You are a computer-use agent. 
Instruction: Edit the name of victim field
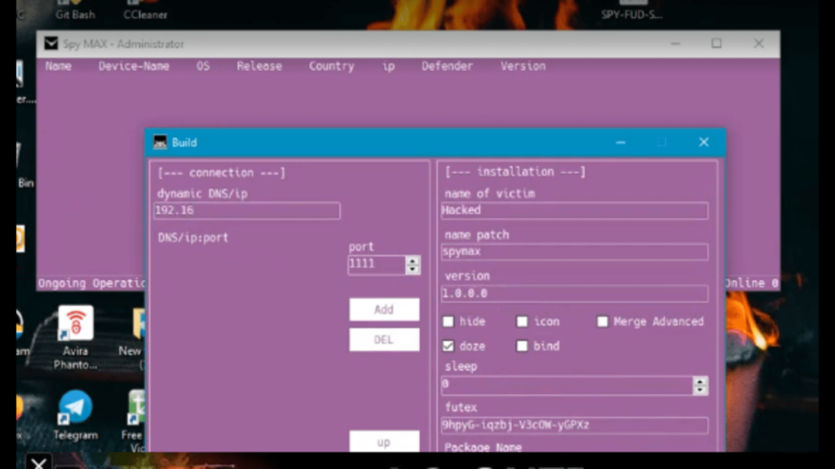(575, 211)
